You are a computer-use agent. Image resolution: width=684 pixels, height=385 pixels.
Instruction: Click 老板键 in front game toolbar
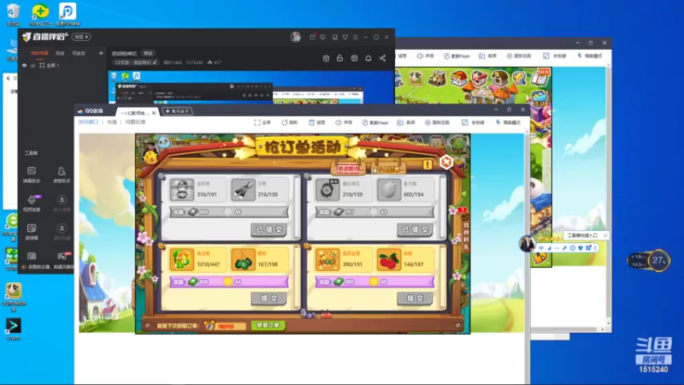[474, 122]
